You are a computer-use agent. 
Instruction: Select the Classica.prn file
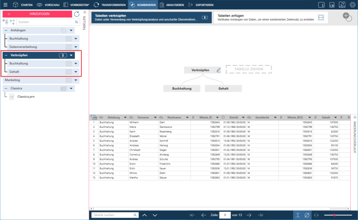(26, 96)
